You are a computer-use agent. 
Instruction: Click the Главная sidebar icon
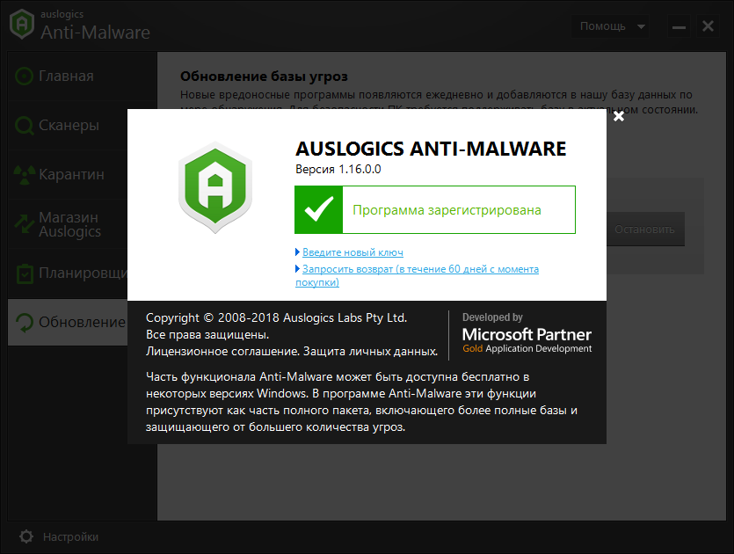click(25, 76)
